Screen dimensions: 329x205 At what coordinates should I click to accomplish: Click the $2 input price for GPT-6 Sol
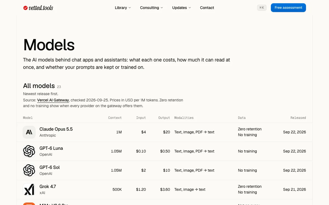[x=144, y=170]
